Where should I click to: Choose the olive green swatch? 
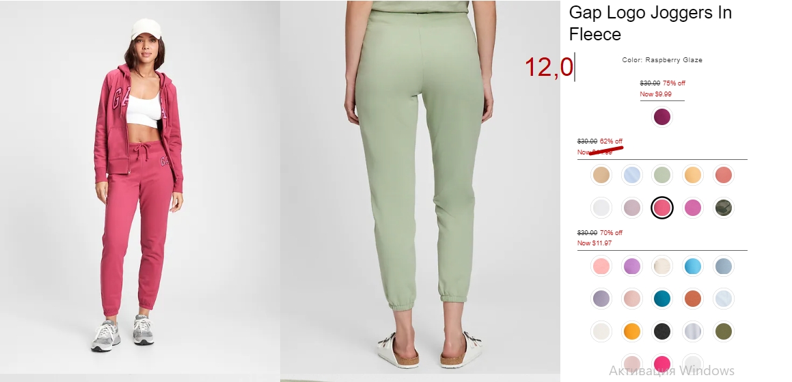pos(723,331)
